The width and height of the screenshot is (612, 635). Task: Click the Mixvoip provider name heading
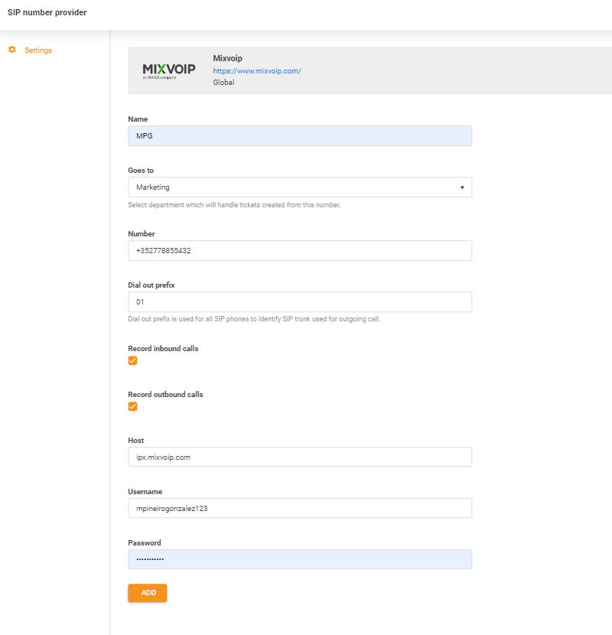click(227, 58)
